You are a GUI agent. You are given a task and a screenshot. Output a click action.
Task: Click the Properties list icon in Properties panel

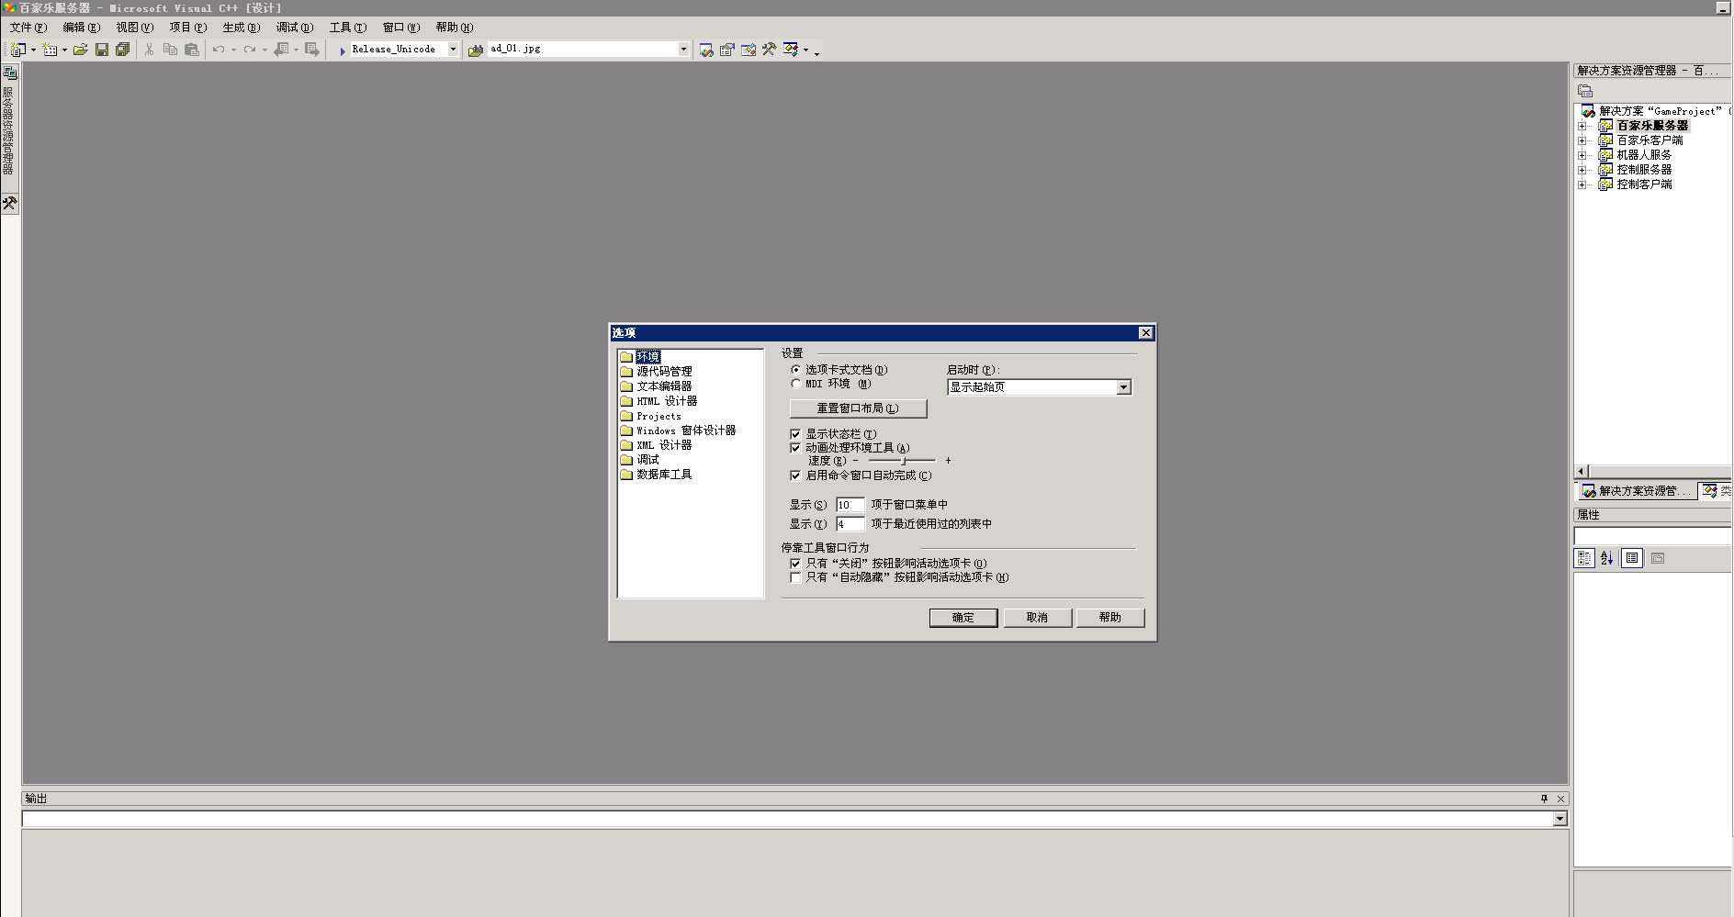tap(1632, 558)
